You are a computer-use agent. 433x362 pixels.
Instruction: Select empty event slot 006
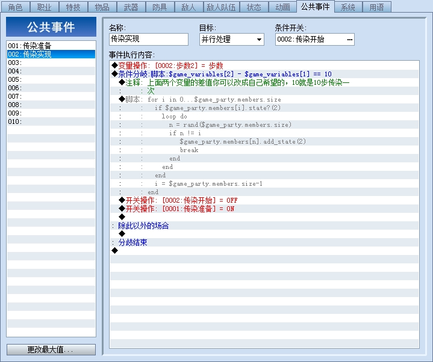(51, 88)
